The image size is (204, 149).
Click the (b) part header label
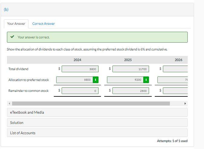[x=6, y=9]
